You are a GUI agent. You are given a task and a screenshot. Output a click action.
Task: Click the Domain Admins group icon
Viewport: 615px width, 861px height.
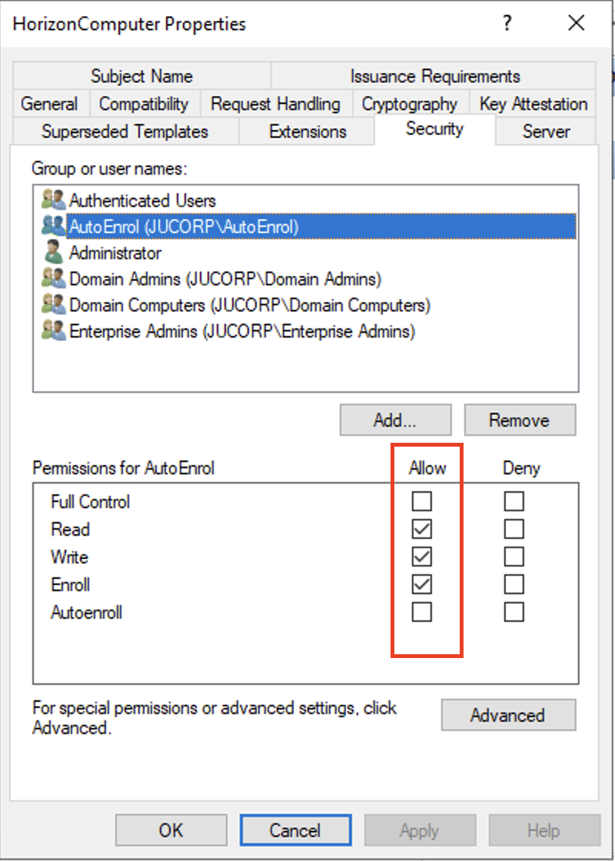(54, 278)
